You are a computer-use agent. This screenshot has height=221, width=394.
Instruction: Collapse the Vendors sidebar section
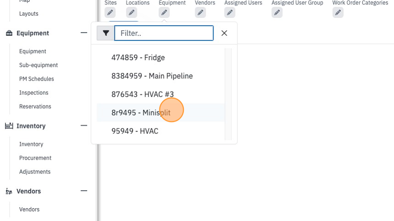(84, 191)
